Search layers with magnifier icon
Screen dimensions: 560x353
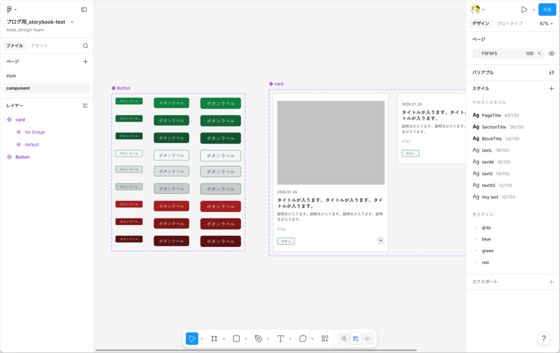(85, 46)
